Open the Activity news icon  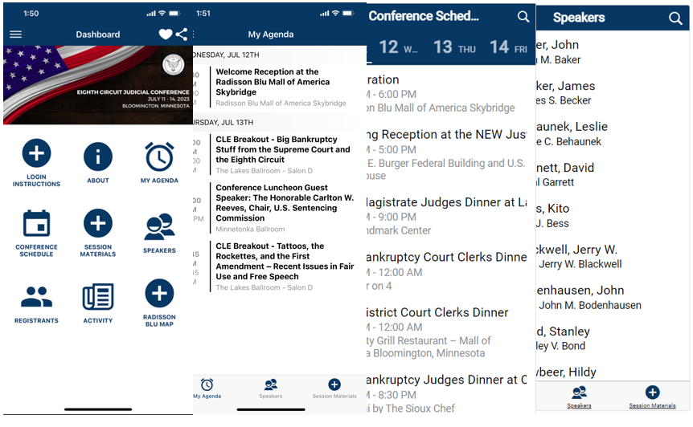pos(97,304)
